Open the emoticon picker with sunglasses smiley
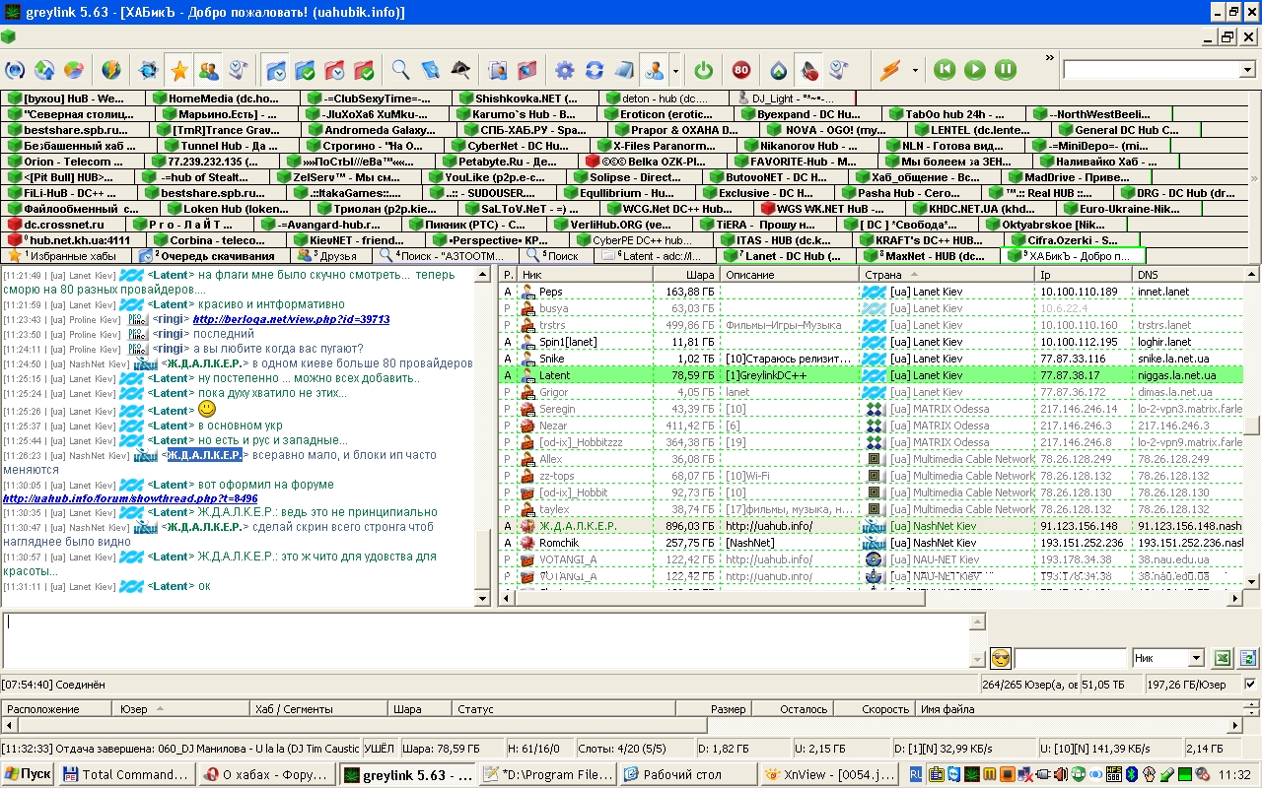Image resolution: width=1262 pixels, height=788 pixels. click(x=1001, y=658)
